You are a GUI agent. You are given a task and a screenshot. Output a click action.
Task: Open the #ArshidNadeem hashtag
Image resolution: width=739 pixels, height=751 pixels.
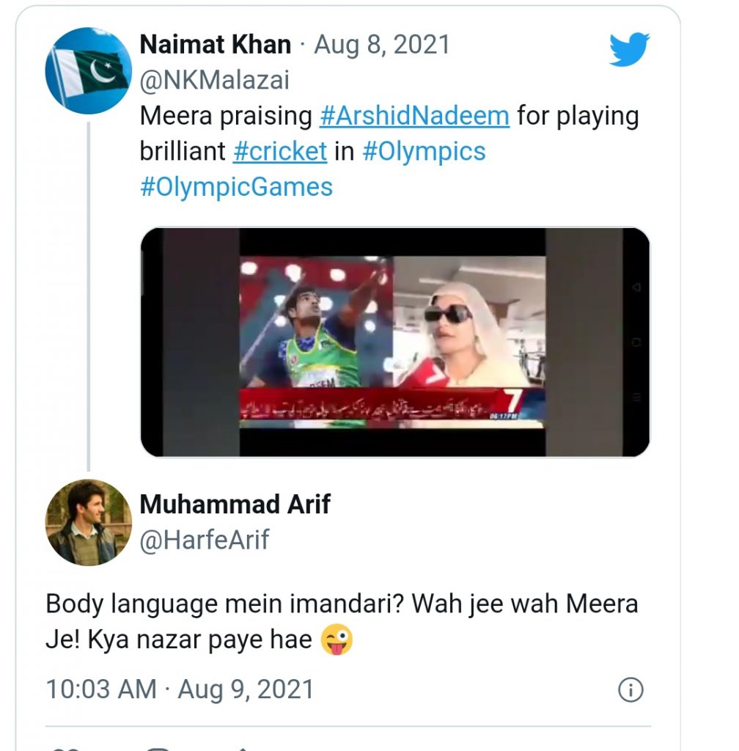point(414,117)
